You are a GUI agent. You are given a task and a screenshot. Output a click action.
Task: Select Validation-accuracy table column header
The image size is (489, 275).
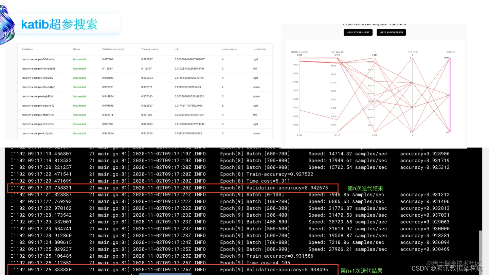(x=113, y=49)
